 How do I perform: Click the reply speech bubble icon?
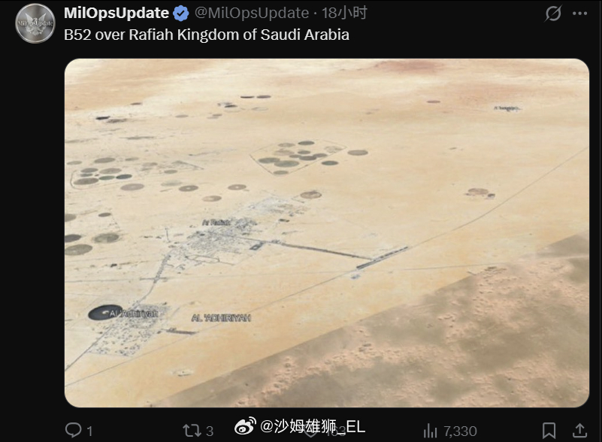pos(74,430)
